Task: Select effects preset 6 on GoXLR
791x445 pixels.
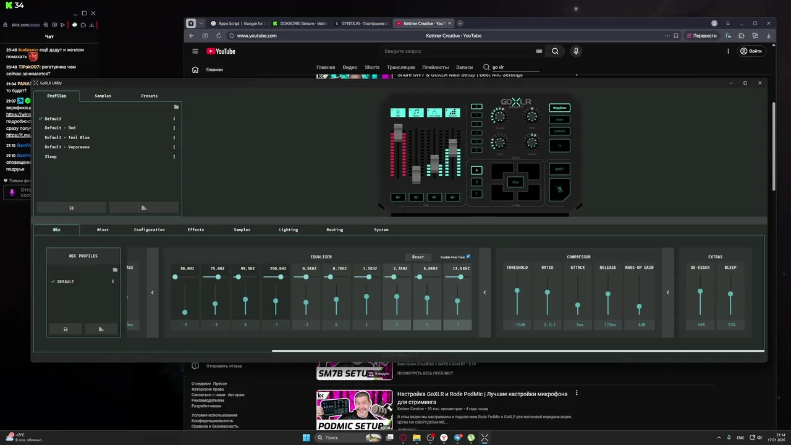Action: 476,150
